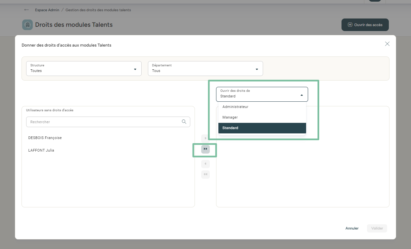Click the Talents module badge icon
The height and width of the screenshot is (249, 411).
(27, 25)
